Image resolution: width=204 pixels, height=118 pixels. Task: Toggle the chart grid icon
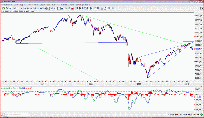[62, 8]
